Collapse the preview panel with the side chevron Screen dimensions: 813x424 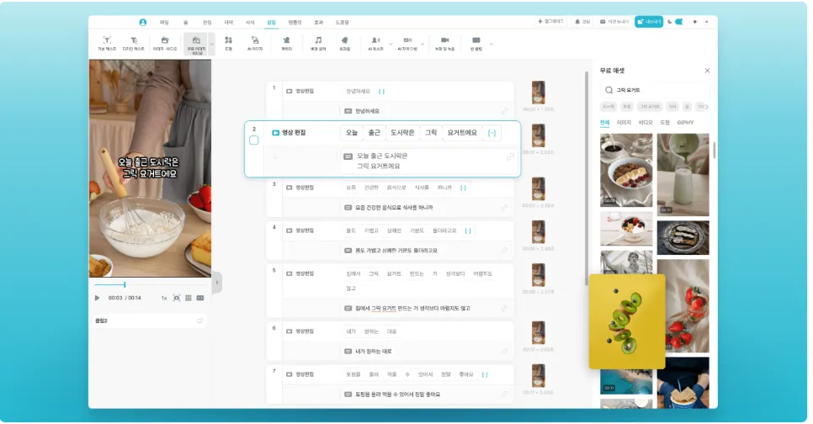click(x=217, y=283)
